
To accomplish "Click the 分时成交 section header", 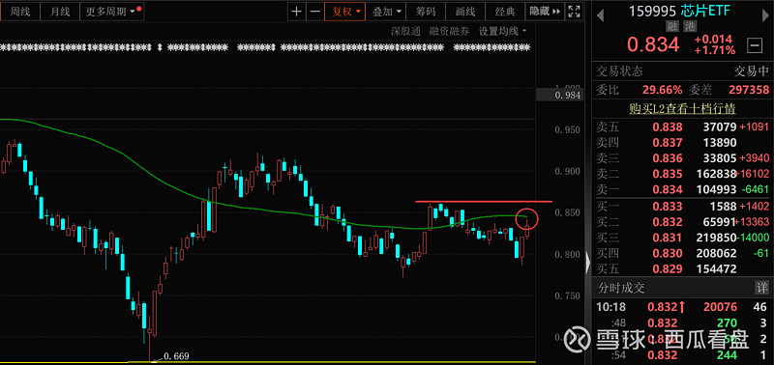I will 621,288.
